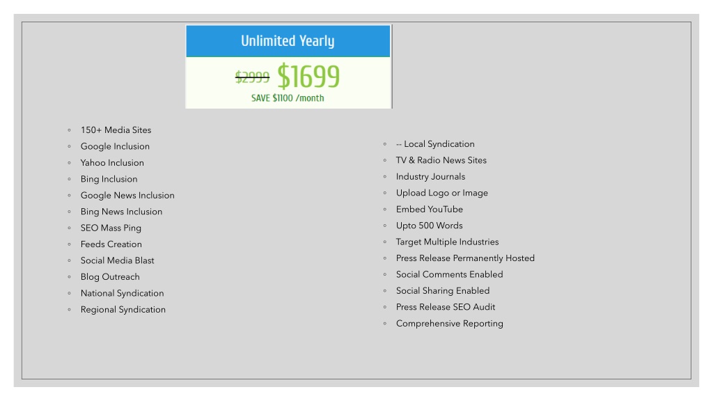
Task: Click the Unlimited Yearly plan header
Action: (288, 41)
